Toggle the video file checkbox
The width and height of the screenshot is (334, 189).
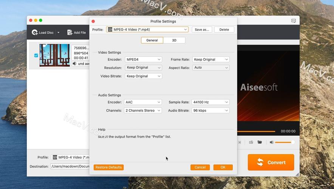click(x=36, y=56)
